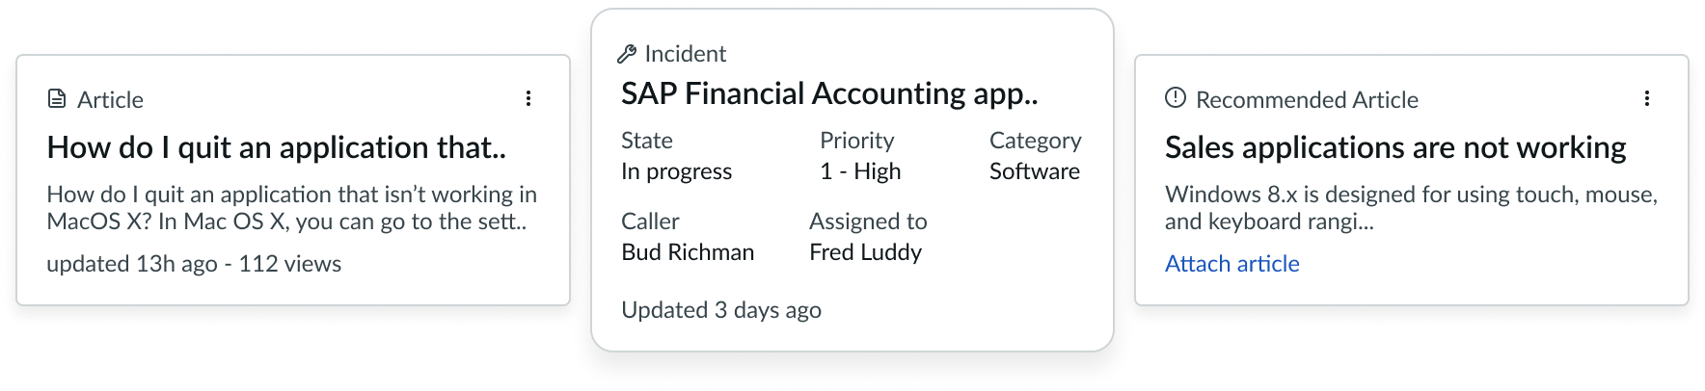
Task: Click the "Incident" header label
Action: [685, 54]
